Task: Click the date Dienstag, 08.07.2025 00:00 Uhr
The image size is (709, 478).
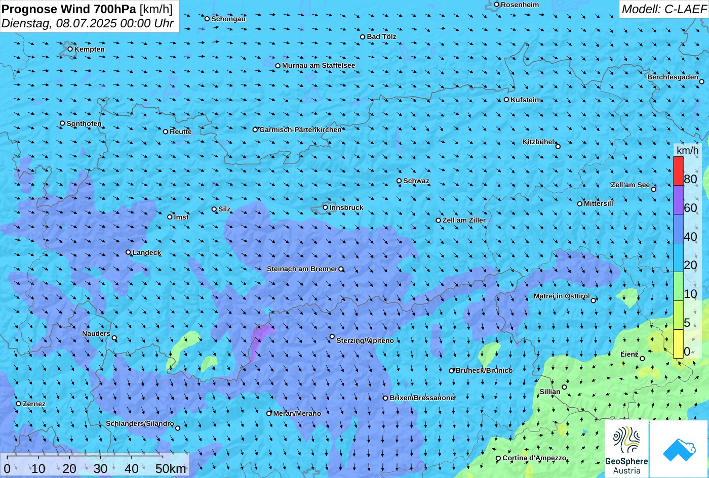Action: pos(88,23)
